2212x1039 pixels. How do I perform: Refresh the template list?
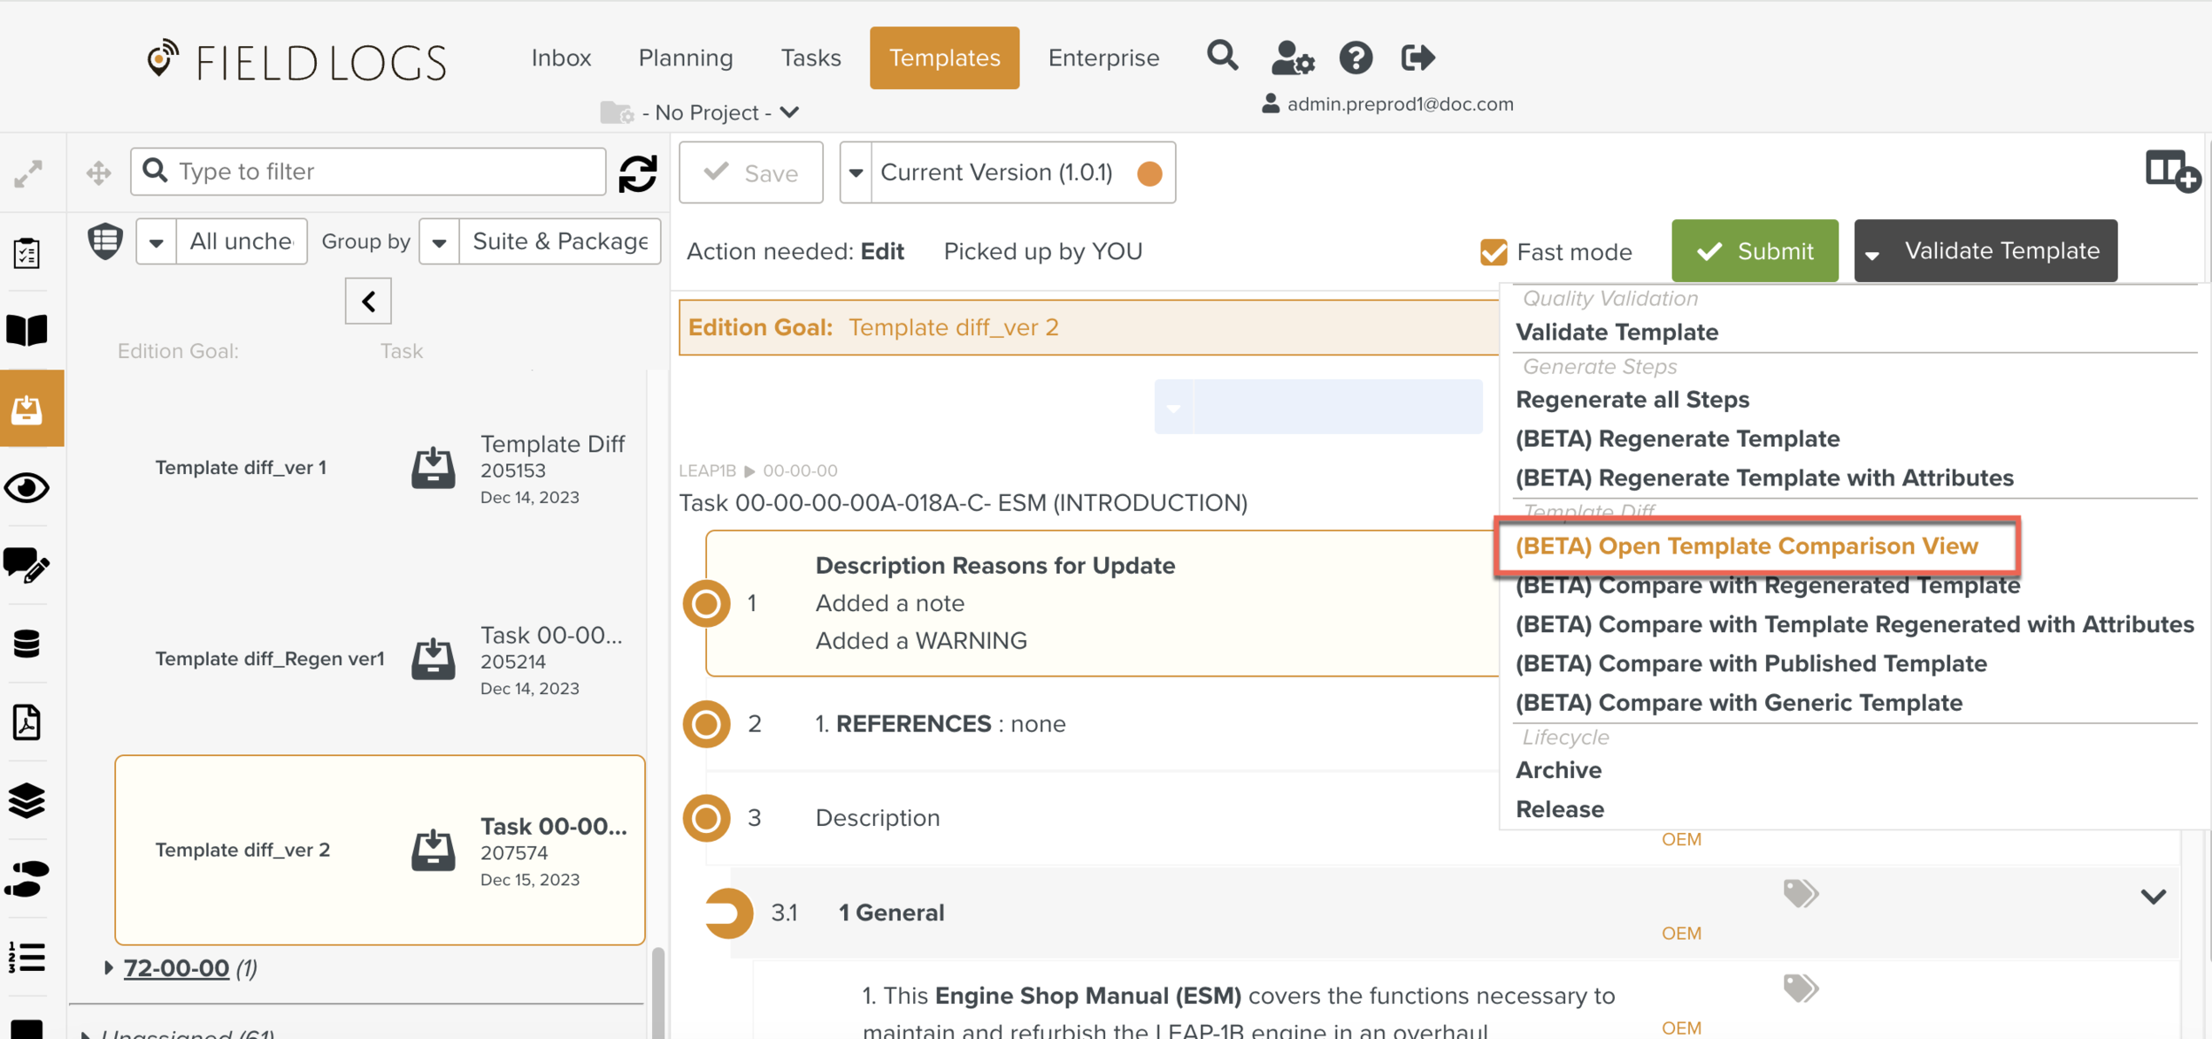(637, 172)
